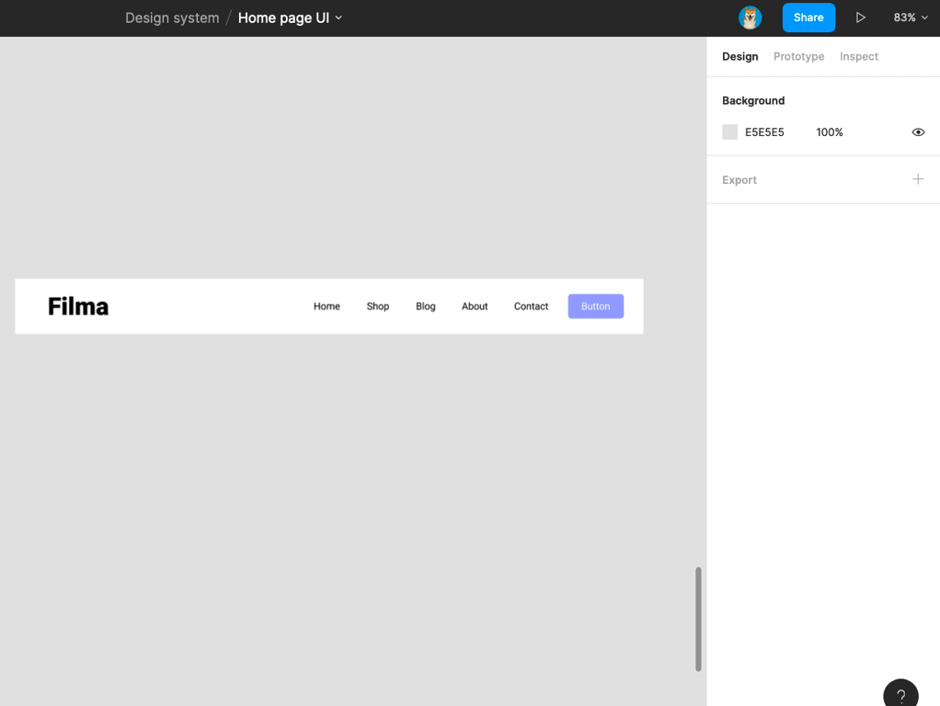The width and height of the screenshot is (940, 706).
Task: Edit the 100% background opacity field
Action: point(829,132)
